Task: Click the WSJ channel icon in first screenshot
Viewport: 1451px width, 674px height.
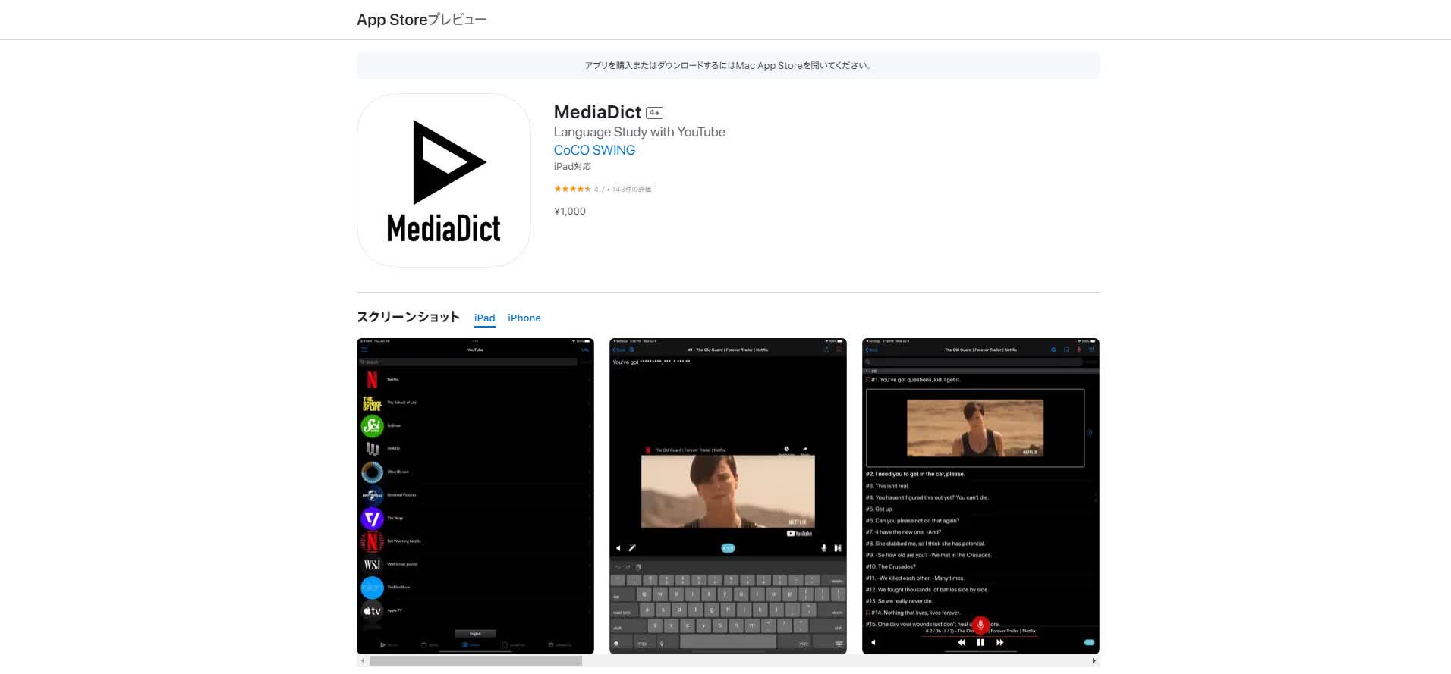Action: [x=372, y=564]
